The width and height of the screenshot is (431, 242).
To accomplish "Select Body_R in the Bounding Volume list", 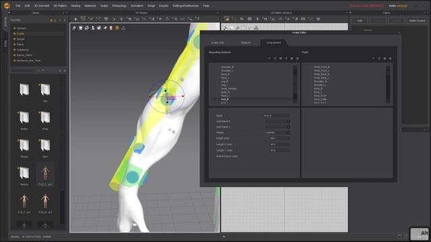I will tap(225, 92).
